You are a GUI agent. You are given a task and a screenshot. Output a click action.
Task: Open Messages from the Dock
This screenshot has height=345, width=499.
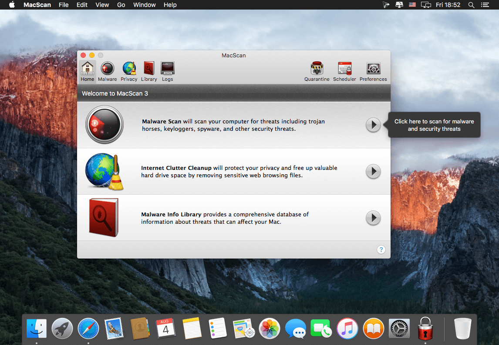click(296, 328)
